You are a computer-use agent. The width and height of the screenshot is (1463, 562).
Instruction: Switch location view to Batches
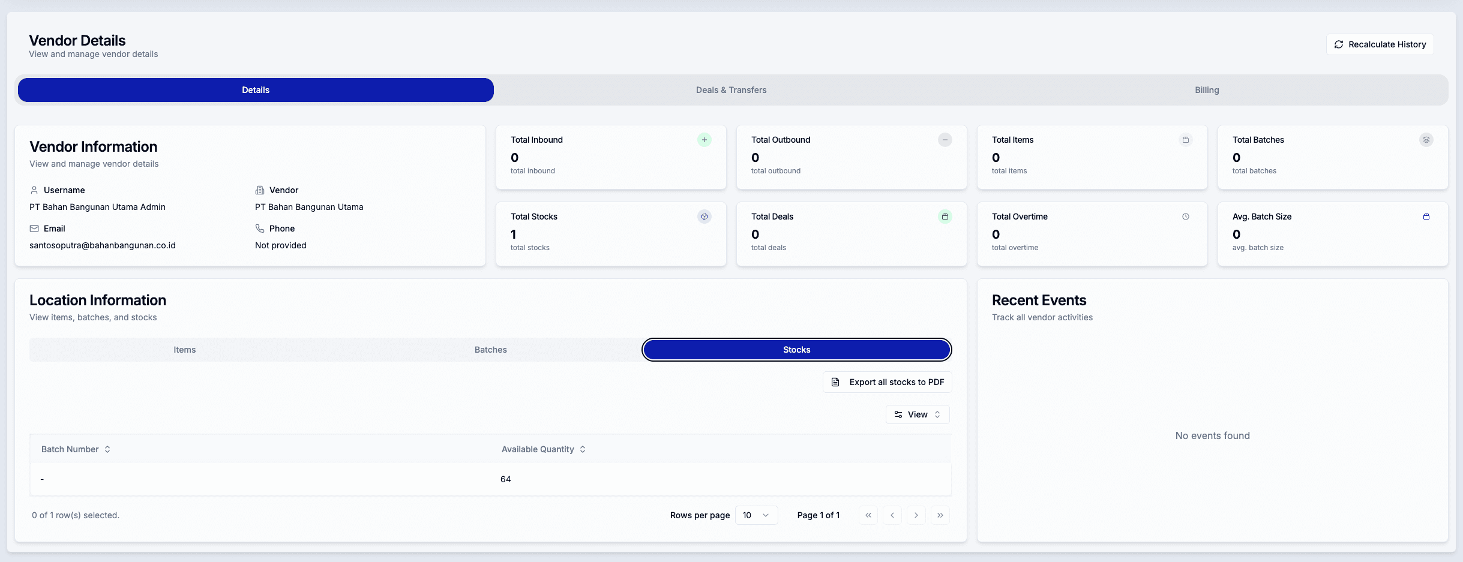pos(490,350)
